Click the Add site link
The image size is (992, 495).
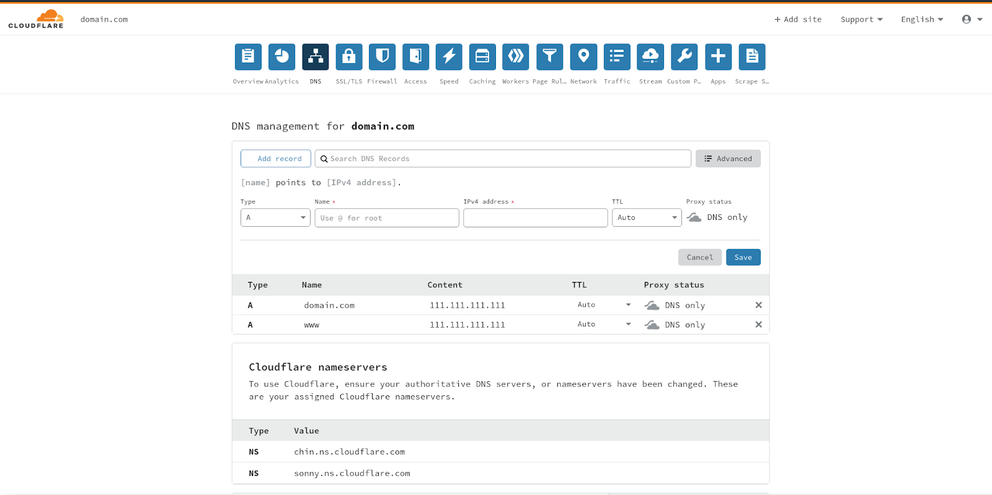(x=798, y=19)
